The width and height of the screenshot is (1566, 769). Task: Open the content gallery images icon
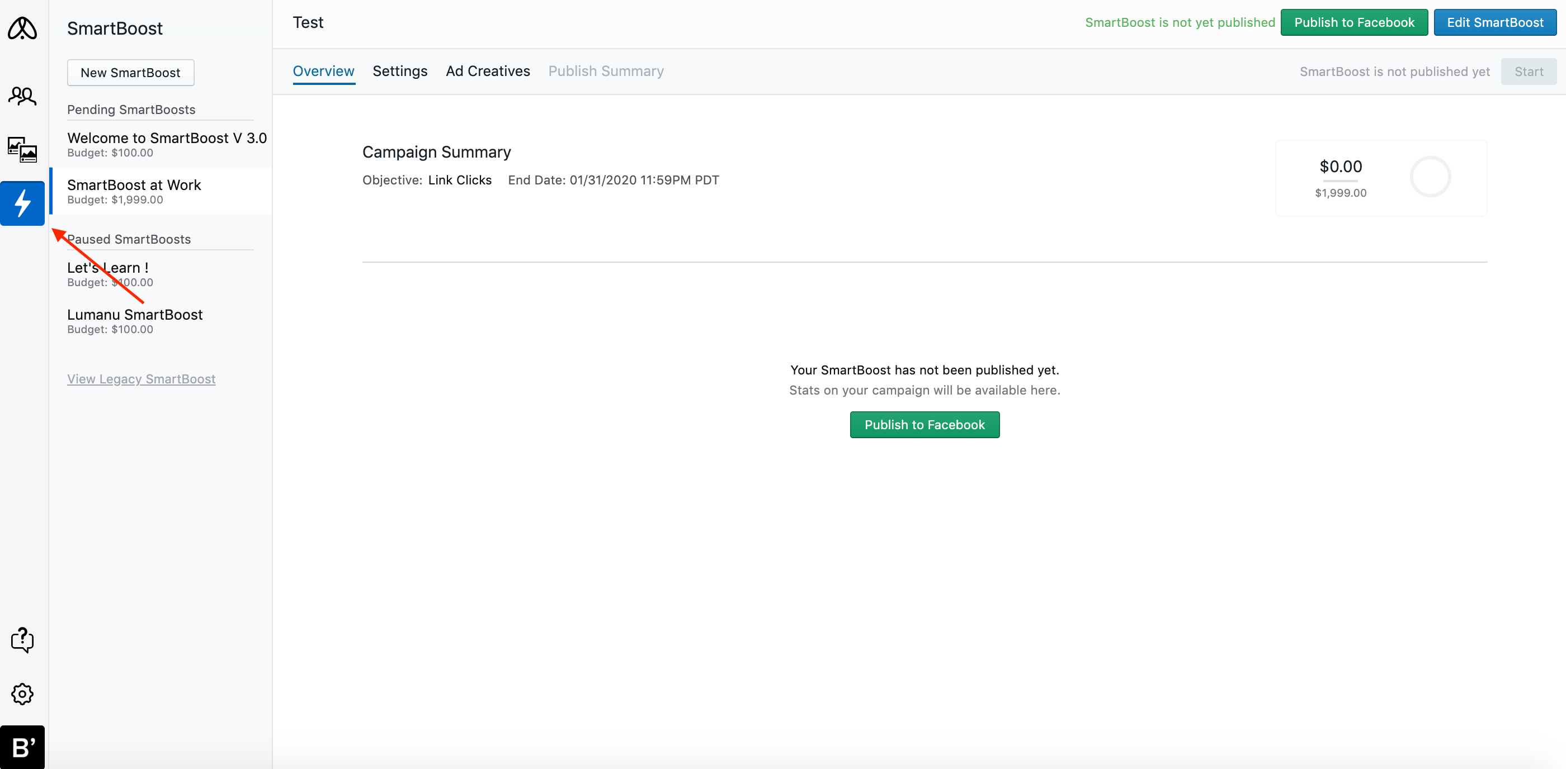[22, 149]
